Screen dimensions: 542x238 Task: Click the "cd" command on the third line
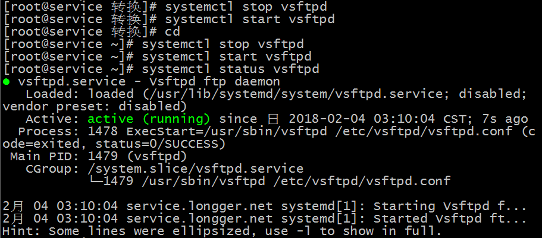(173, 32)
